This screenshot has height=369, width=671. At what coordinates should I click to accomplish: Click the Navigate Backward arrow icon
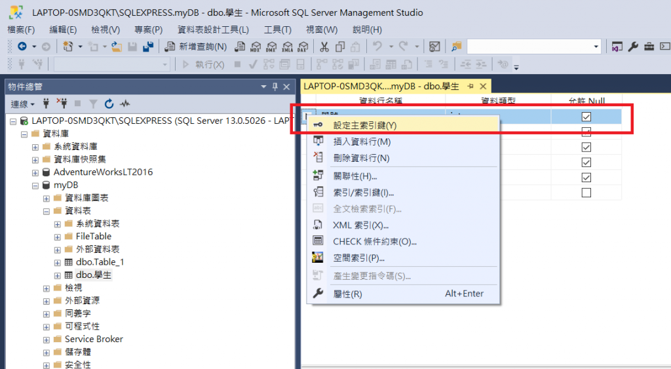(x=22, y=47)
